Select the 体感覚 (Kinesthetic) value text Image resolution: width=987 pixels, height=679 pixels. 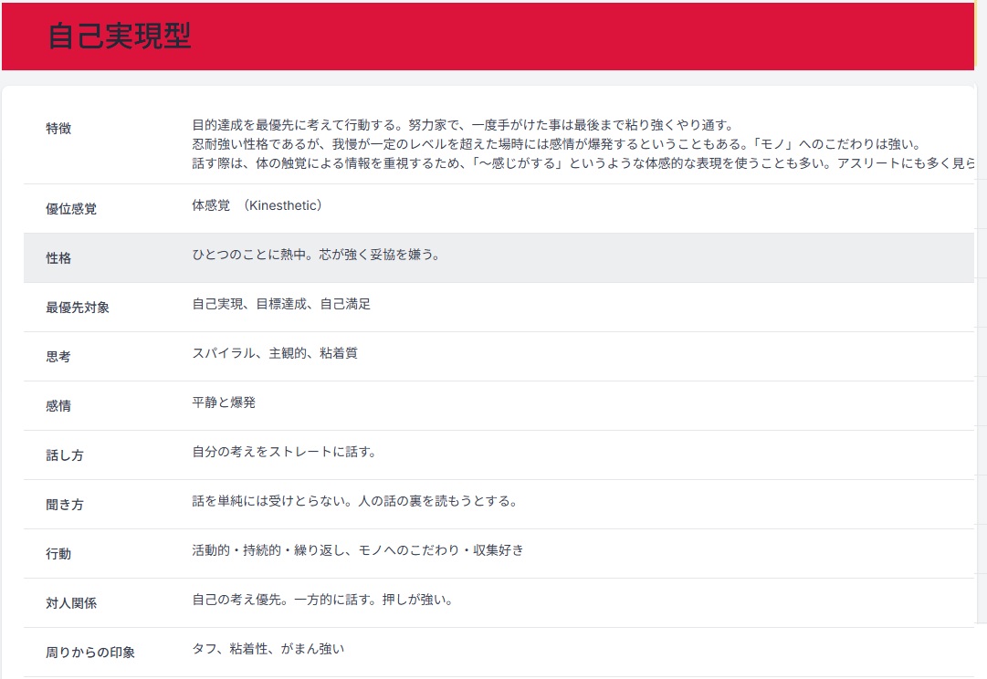click(257, 206)
